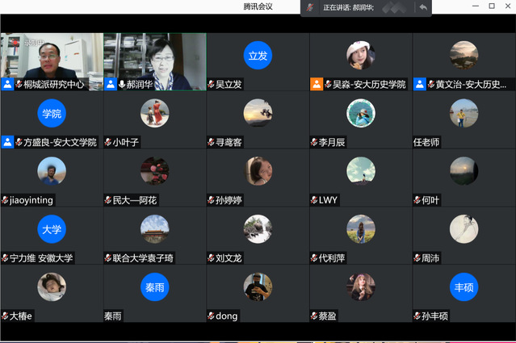The image size is (516, 343).
Task: Click host badge icon beside 桐城派研究中心
Action: click(x=7, y=84)
